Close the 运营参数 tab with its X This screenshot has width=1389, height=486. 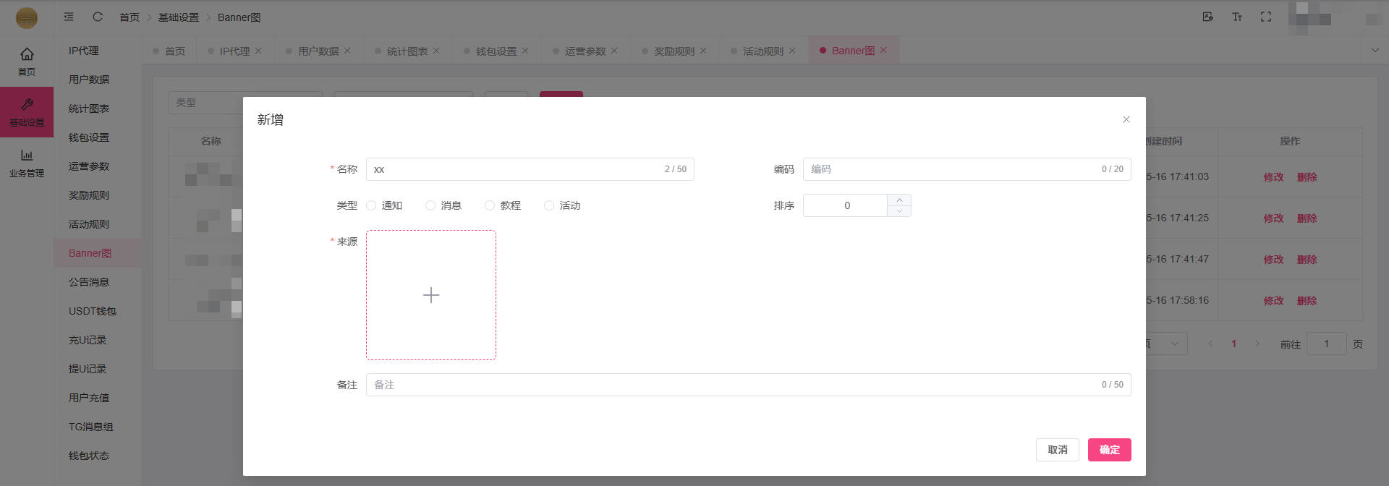pos(614,51)
